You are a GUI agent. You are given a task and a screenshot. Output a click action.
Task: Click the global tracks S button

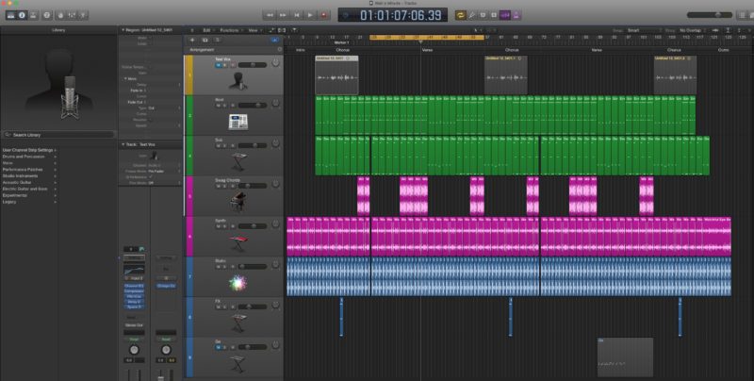pos(218,41)
